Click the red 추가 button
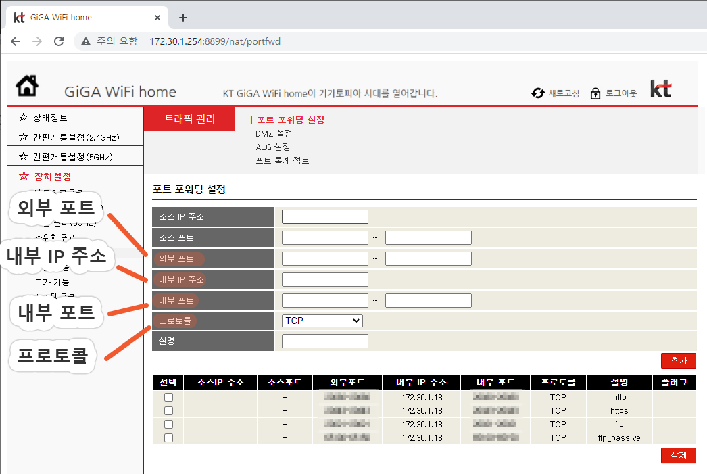707x474 pixels. [679, 361]
